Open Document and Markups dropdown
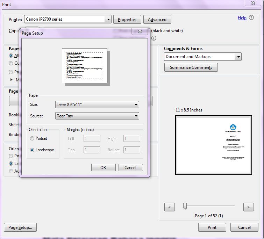The height and width of the screenshot is (239, 264). point(203,57)
